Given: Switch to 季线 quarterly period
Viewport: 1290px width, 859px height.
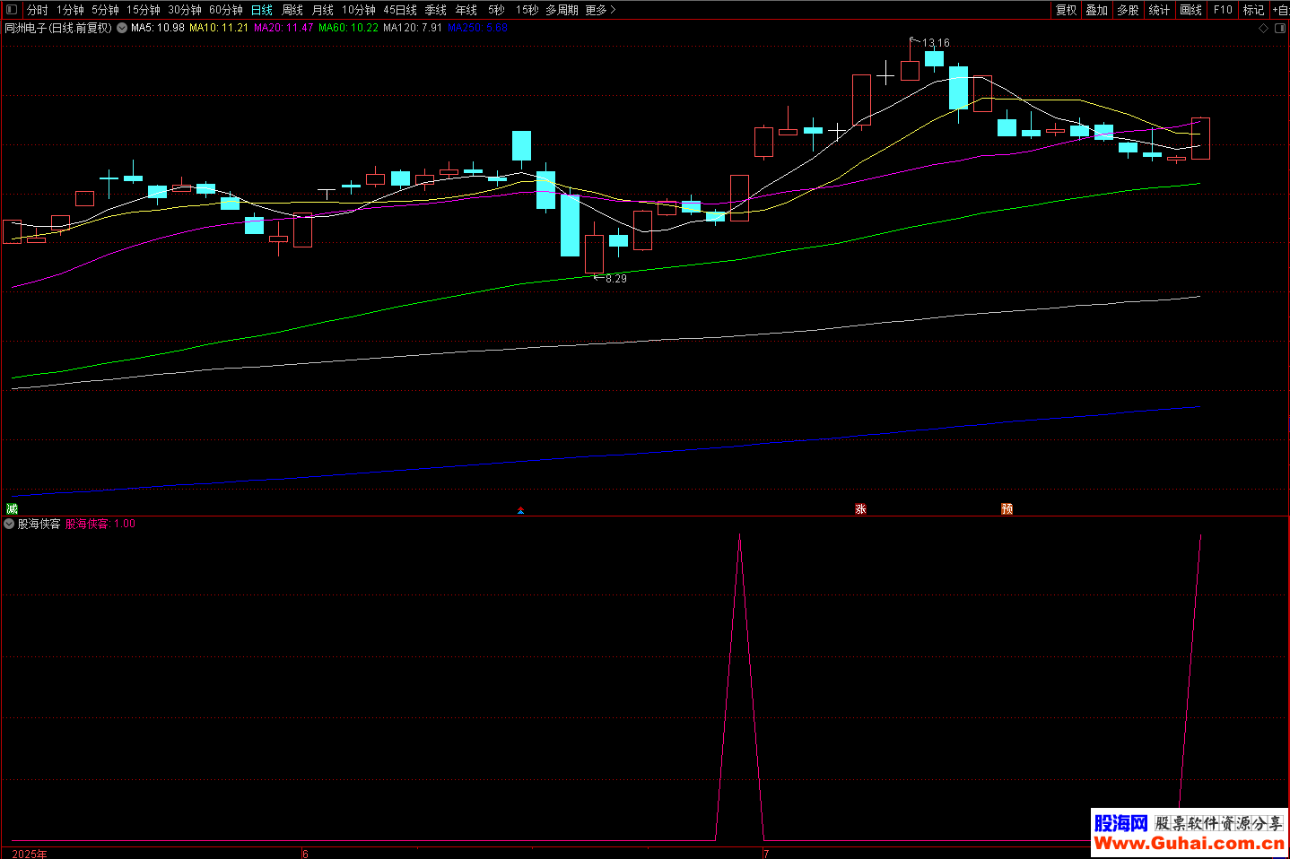Looking at the screenshot, I should coord(436,10).
